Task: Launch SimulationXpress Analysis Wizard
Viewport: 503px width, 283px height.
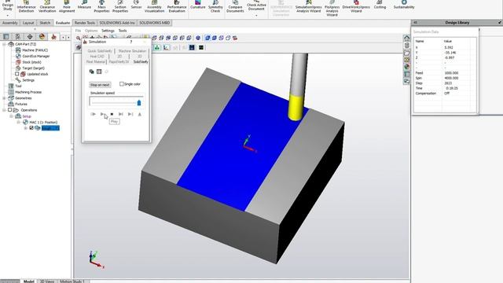Action: pos(308,6)
